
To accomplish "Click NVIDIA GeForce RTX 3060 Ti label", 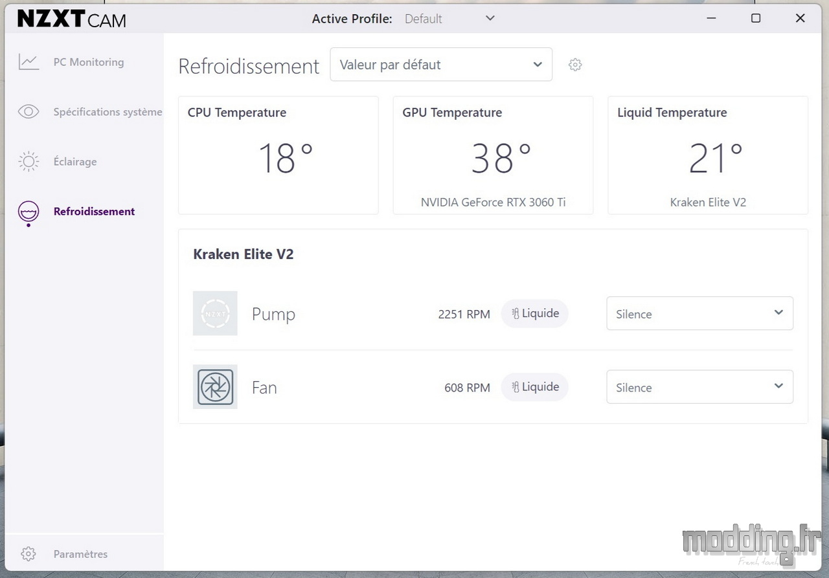I will pos(494,202).
